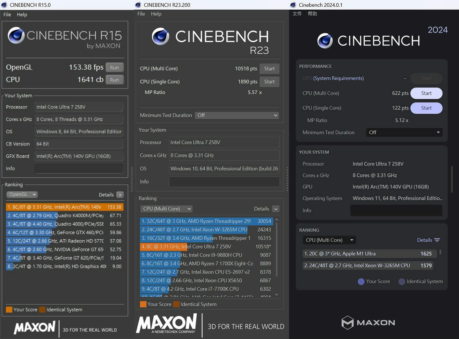Expand the R23 Details chevron
Image resolution: width=459 pixels, height=339 pixels.
[276, 209]
